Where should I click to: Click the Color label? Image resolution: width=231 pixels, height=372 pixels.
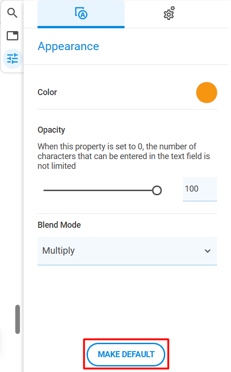pyautogui.click(x=47, y=92)
